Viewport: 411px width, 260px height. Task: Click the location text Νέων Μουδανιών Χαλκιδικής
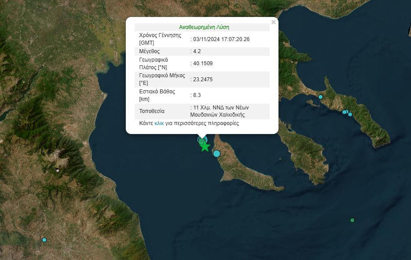pos(219,115)
